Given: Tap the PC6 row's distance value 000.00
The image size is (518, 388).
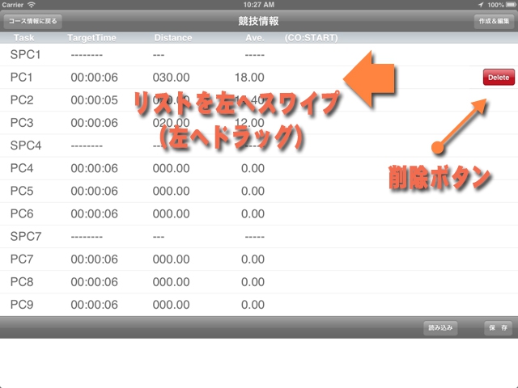Looking at the screenshot, I should click(171, 213).
